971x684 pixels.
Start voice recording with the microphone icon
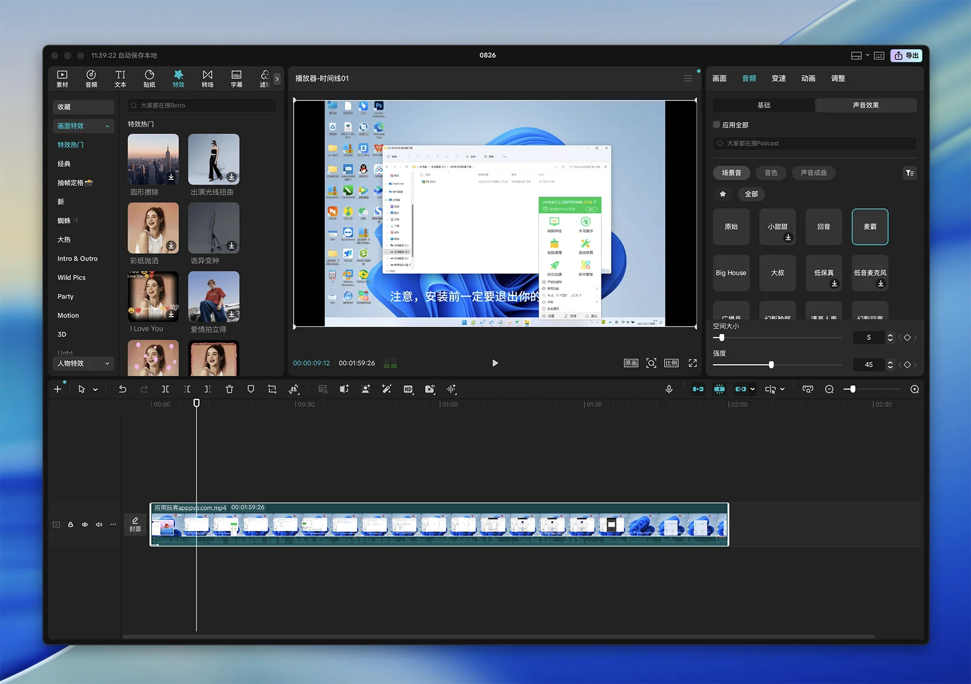669,389
